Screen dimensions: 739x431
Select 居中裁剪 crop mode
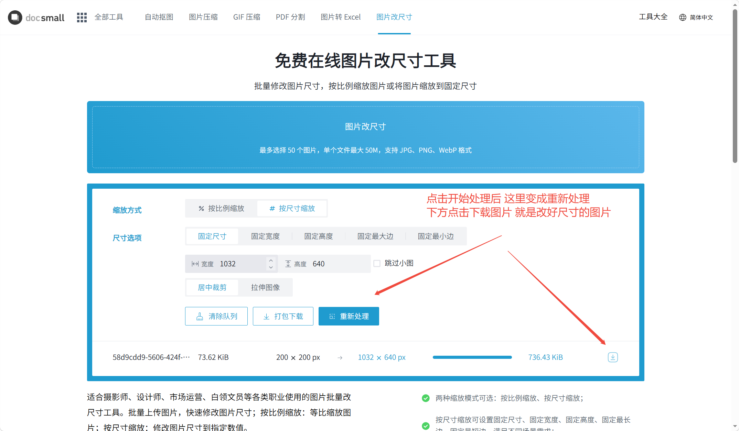coord(212,288)
